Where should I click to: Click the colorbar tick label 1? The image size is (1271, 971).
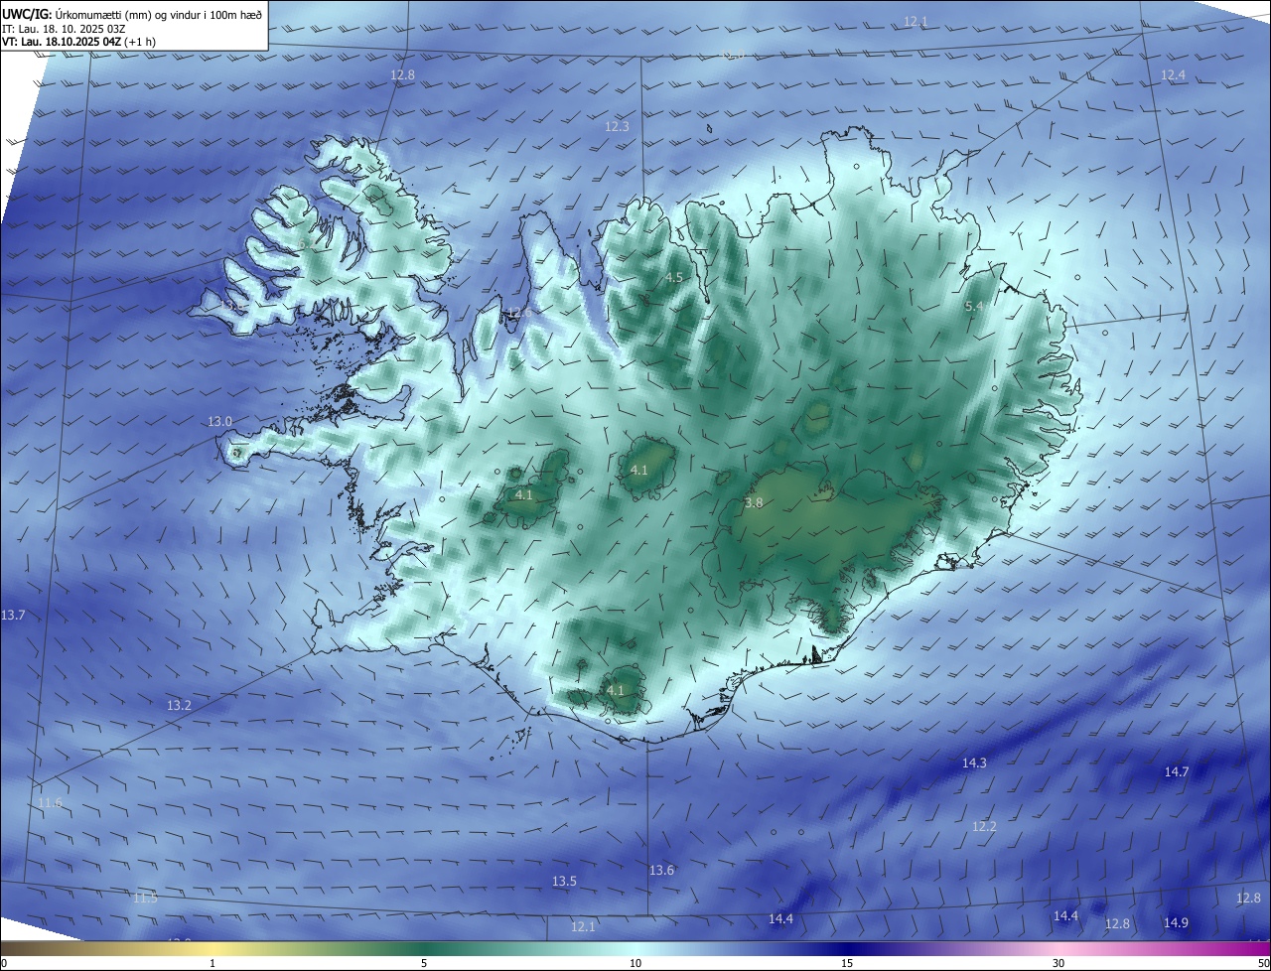pyautogui.click(x=212, y=963)
